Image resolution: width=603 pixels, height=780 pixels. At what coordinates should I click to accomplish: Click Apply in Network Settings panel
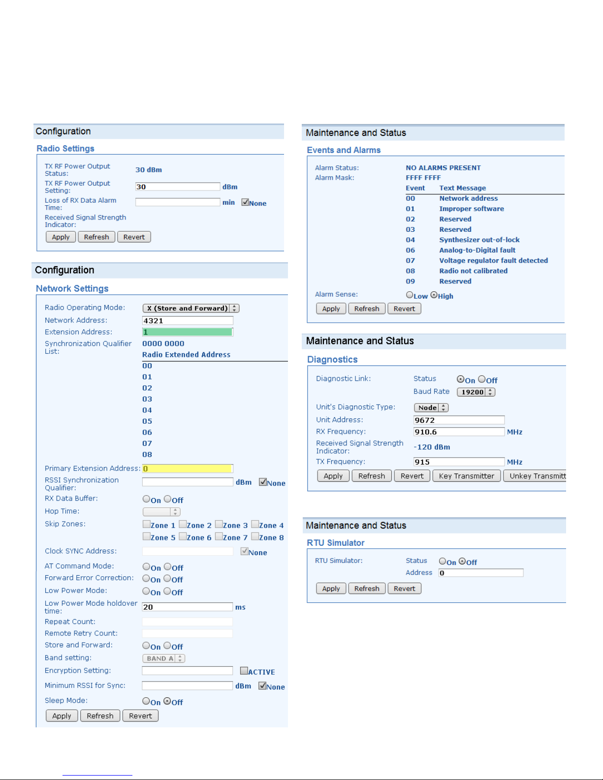pyautogui.click(x=62, y=716)
